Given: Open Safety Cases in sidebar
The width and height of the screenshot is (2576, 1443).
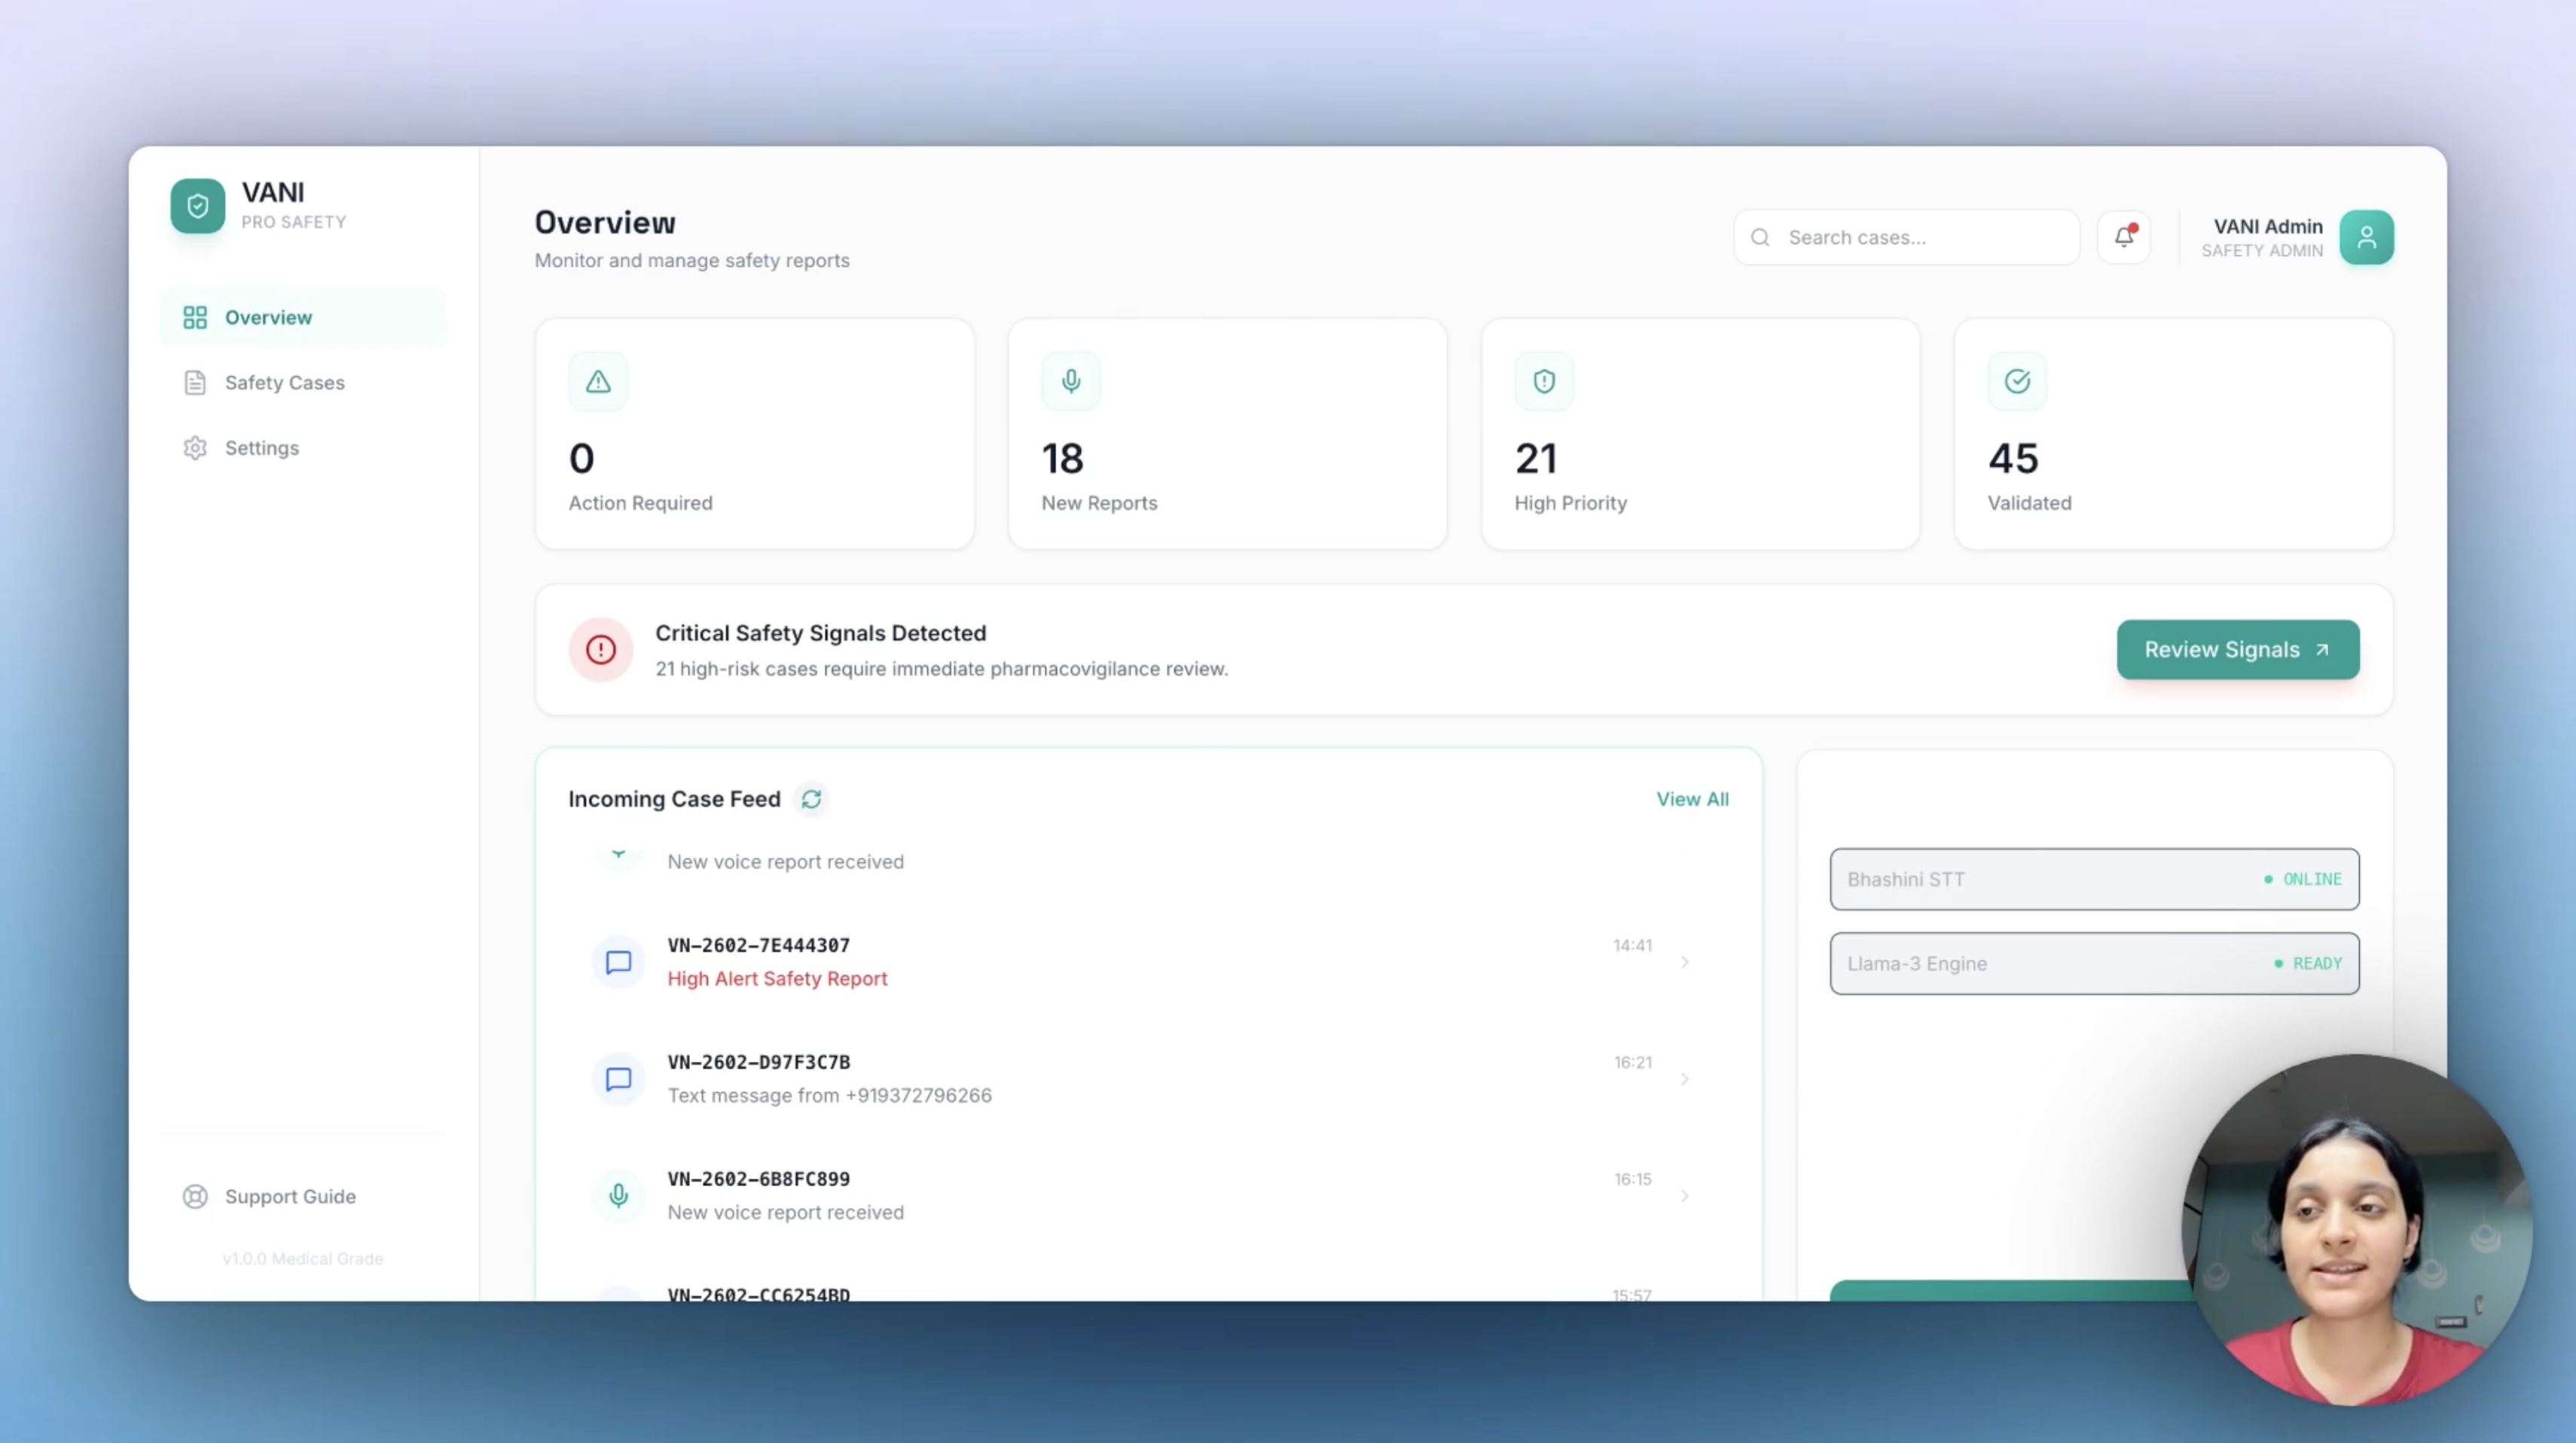Looking at the screenshot, I should [284, 383].
